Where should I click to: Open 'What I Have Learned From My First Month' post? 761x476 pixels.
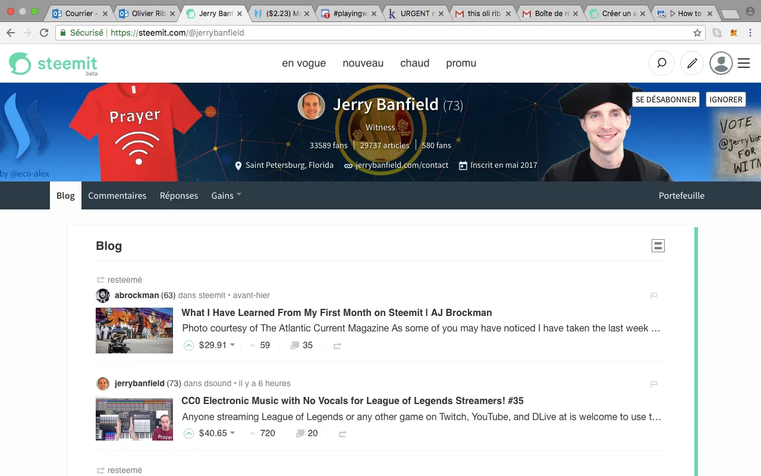pyautogui.click(x=337, y=312)
